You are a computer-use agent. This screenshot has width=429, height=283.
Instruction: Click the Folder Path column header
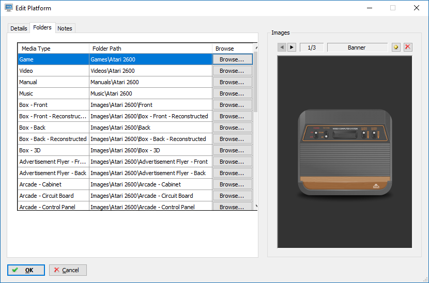151,49
